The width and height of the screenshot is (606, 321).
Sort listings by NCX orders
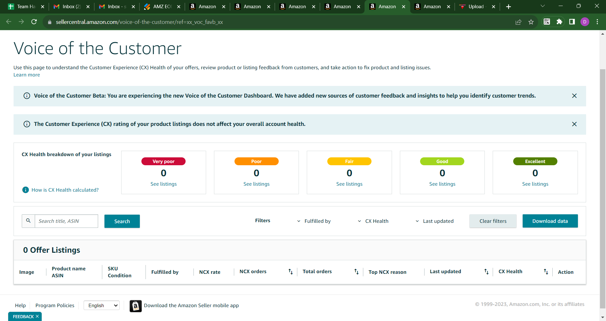291,272
